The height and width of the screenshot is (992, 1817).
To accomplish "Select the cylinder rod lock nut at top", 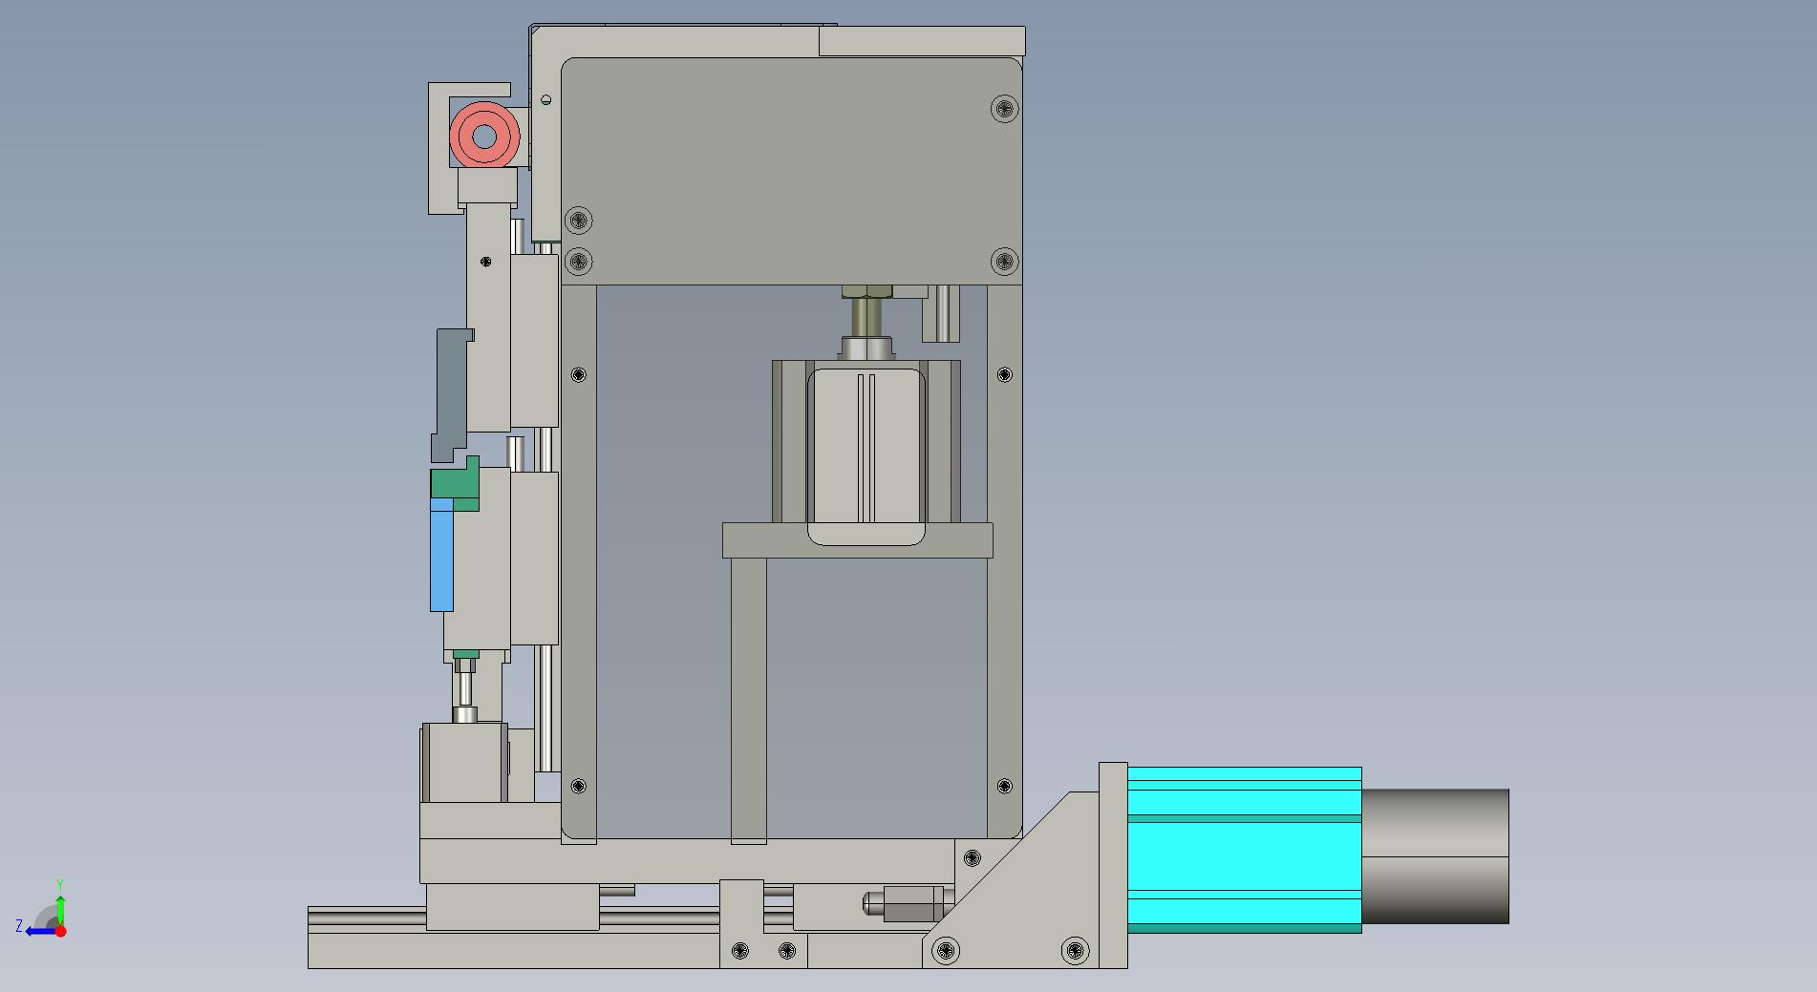I will click(867, 290).
